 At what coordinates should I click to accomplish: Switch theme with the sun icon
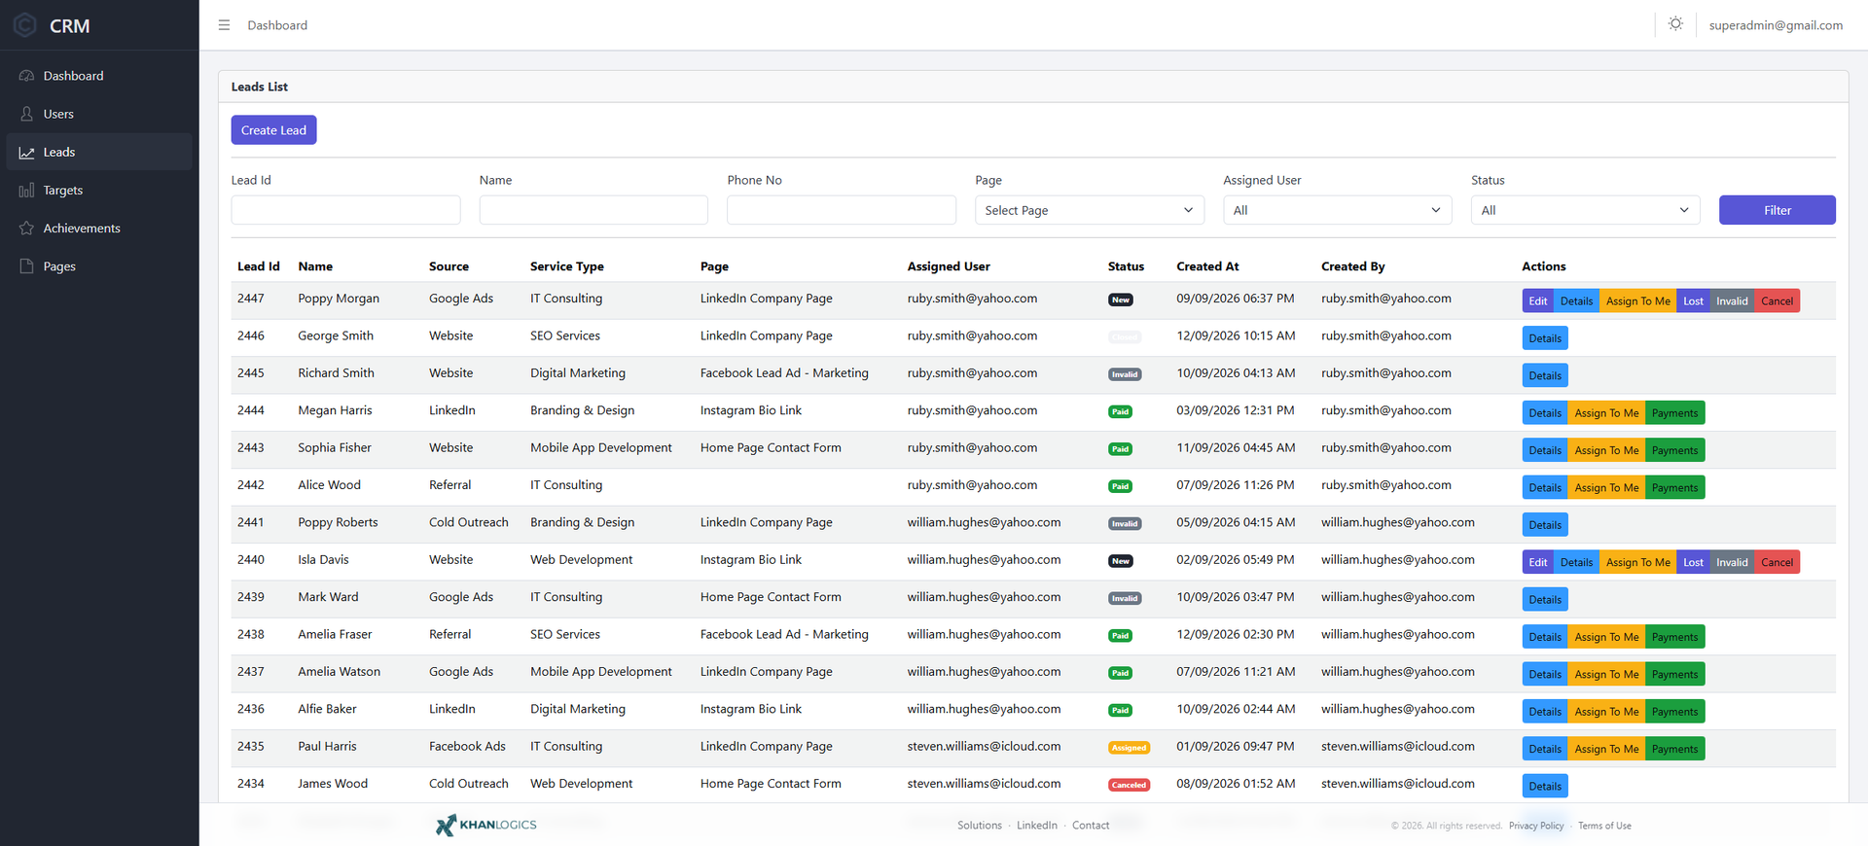(1675, 24)
